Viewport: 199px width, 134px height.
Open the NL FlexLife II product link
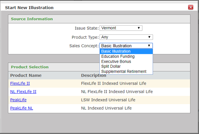23,92
